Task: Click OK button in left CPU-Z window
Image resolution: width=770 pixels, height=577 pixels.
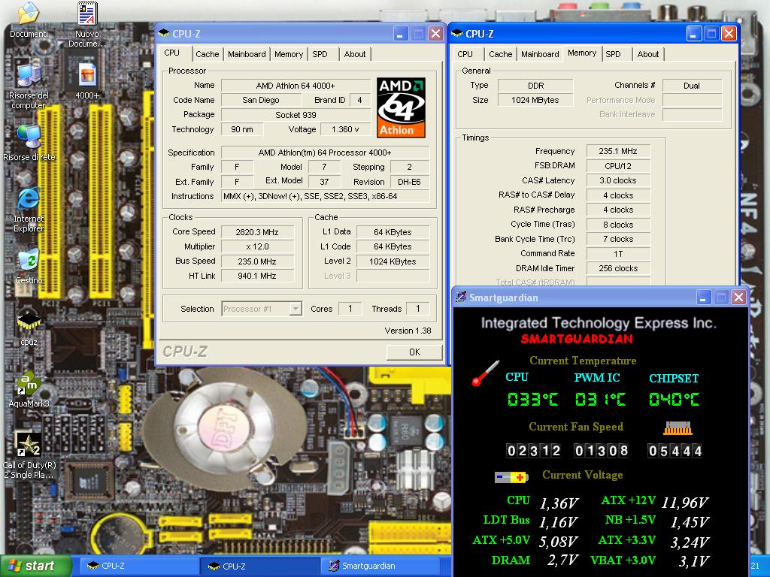Action: pos(414,352)
